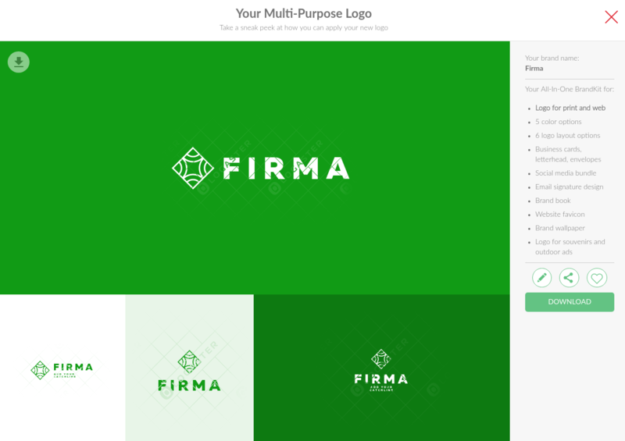Close the logo preview with red X
Screen dimensions: 625x441
click(x=611, y=17)
